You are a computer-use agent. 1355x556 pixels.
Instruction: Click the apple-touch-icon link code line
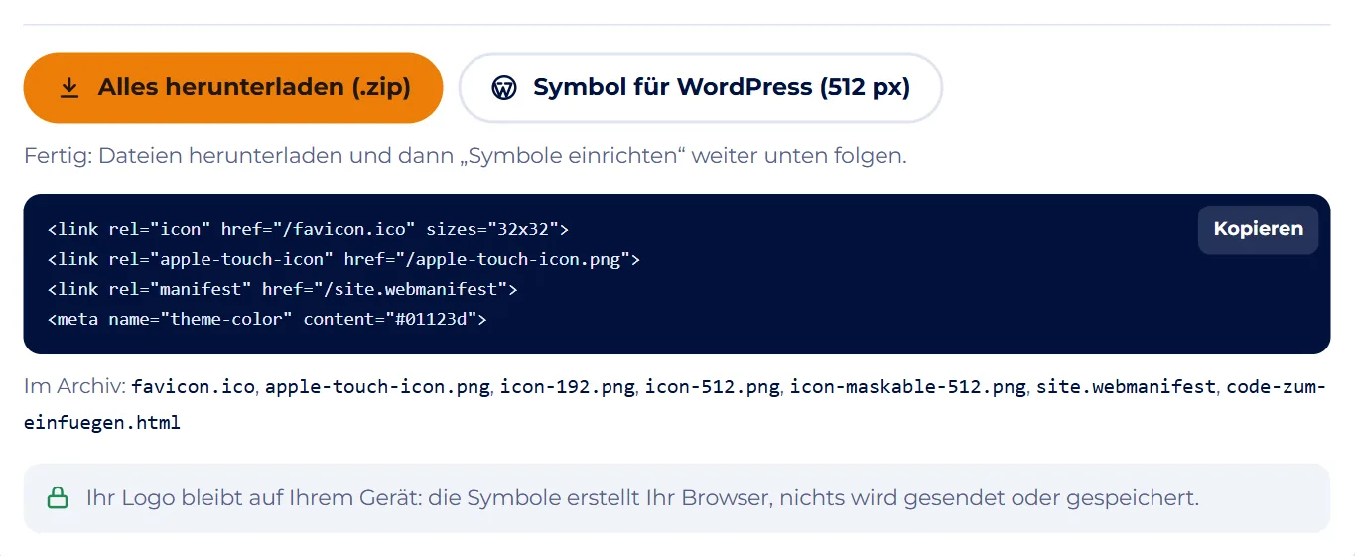pyautogui.click(x=343, y=259)
